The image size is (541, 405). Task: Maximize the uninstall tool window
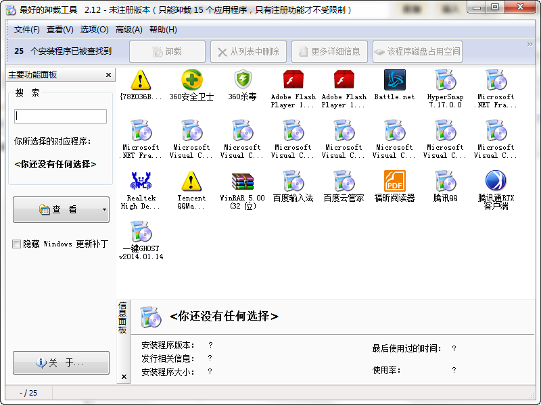[x=495, y=7]
